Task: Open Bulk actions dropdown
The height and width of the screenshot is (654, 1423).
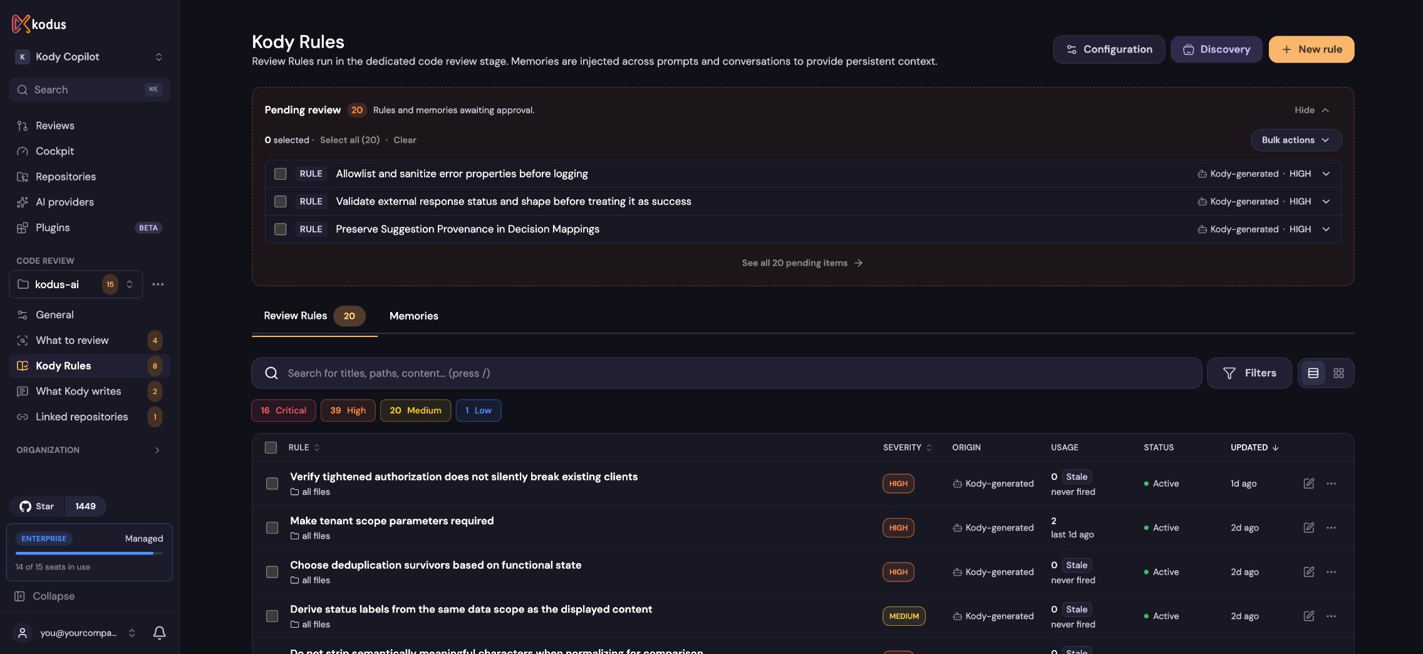Action: [1296, 140]
